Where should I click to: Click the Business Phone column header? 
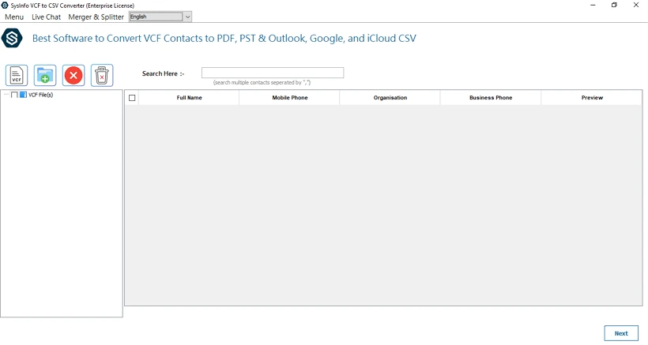(490, 98)
